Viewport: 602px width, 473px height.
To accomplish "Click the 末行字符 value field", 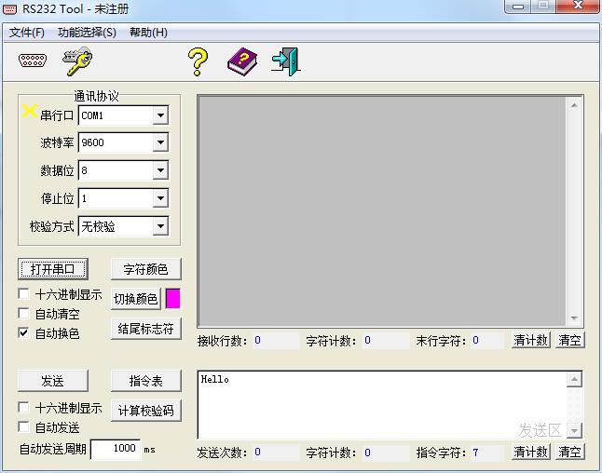I will (487, 340).
